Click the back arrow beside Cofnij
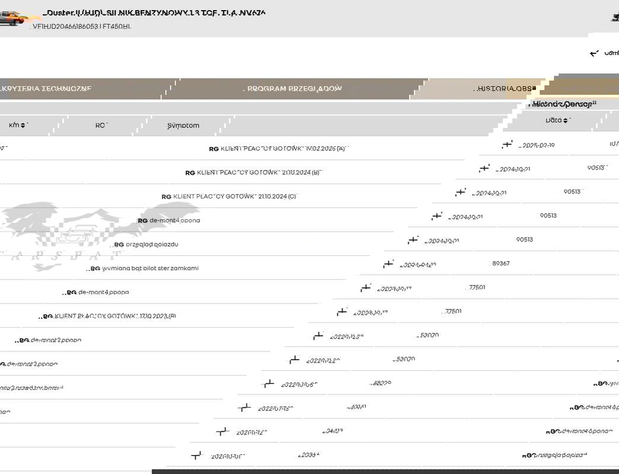619x474 pixels. point(595,53)
